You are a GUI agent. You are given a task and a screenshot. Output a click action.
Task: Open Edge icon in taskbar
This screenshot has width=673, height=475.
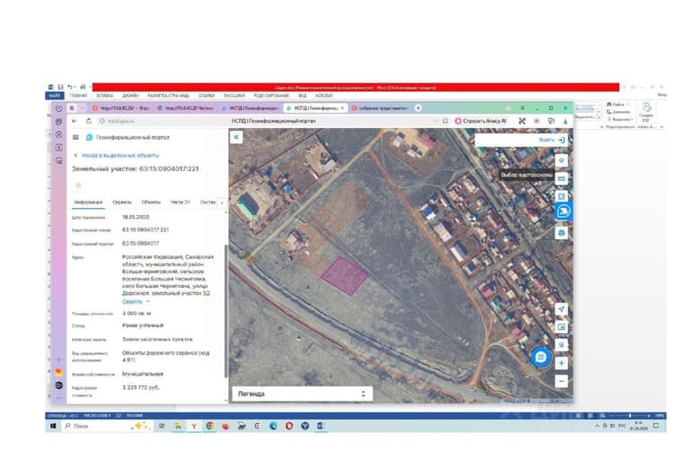[274, 426]
